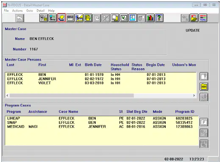
Task: Open the Goto menu
Action: coord(30,11)
